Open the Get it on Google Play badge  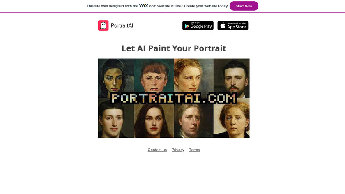[x=198, y=25]
